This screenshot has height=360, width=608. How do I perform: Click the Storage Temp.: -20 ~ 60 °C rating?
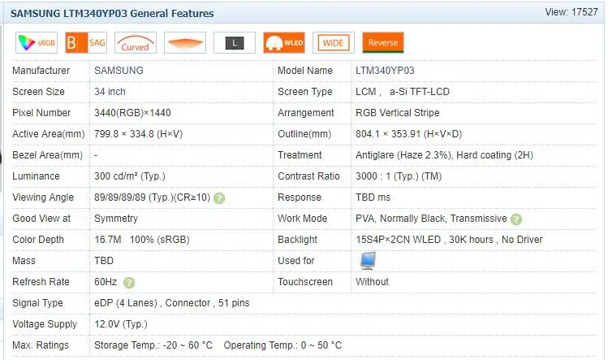153,345
